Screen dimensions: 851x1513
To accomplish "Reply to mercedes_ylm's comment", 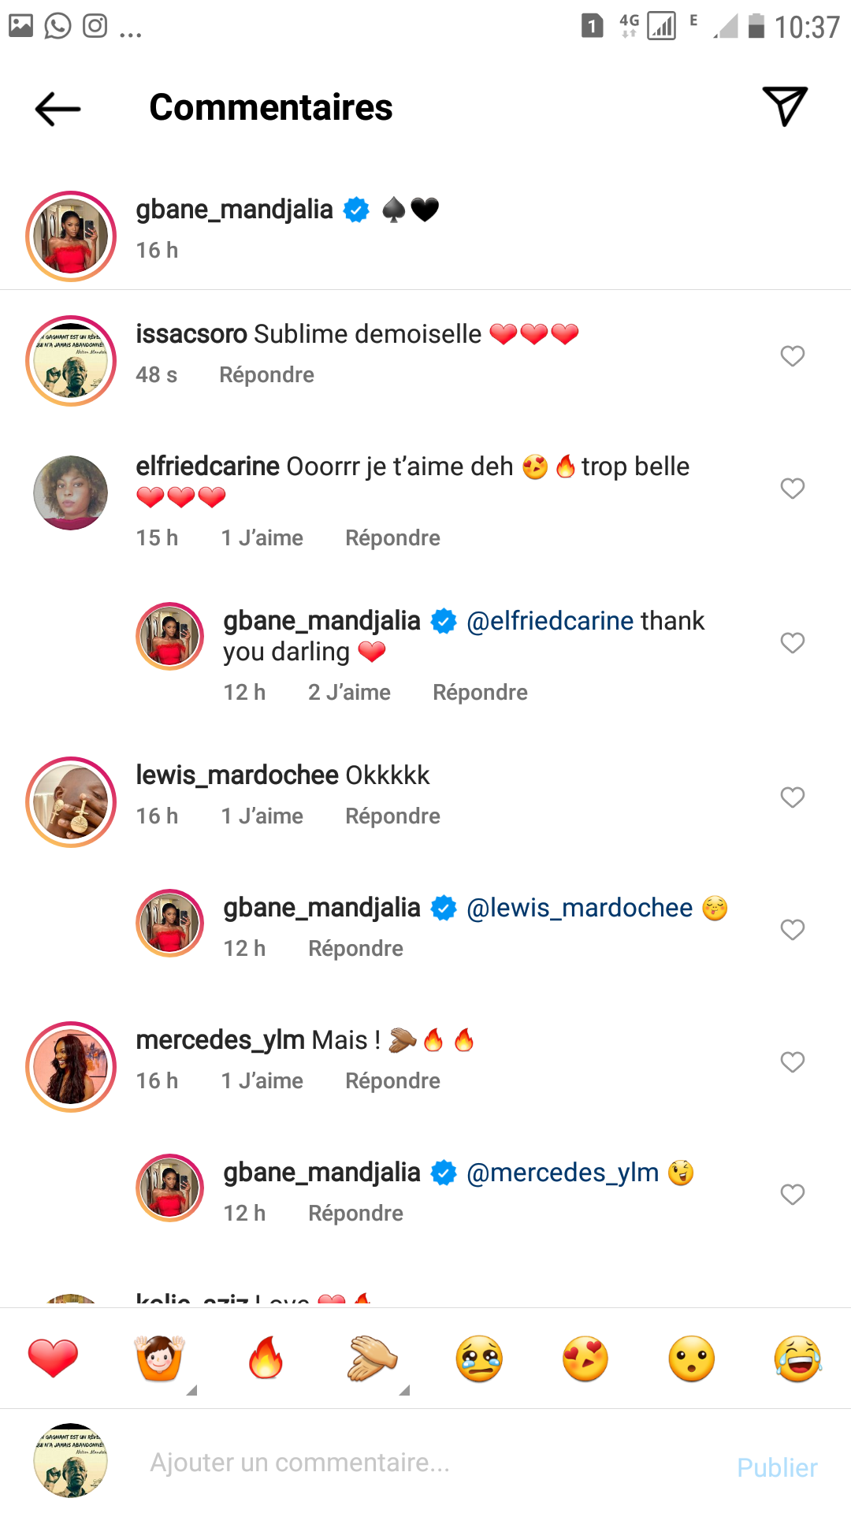I will [392, 1081].
